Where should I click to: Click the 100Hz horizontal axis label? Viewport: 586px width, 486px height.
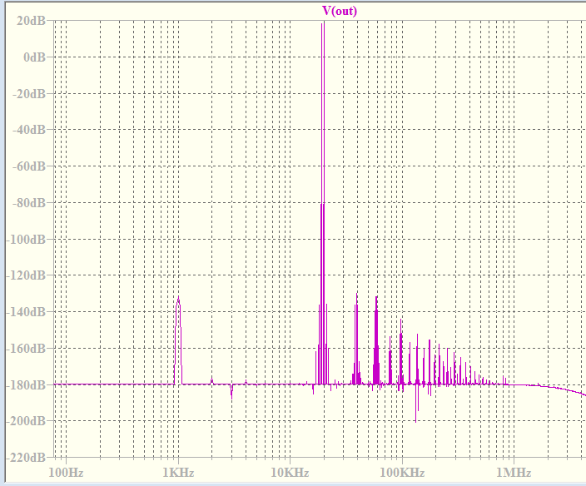pyautogui.click(x=66, y=473)
